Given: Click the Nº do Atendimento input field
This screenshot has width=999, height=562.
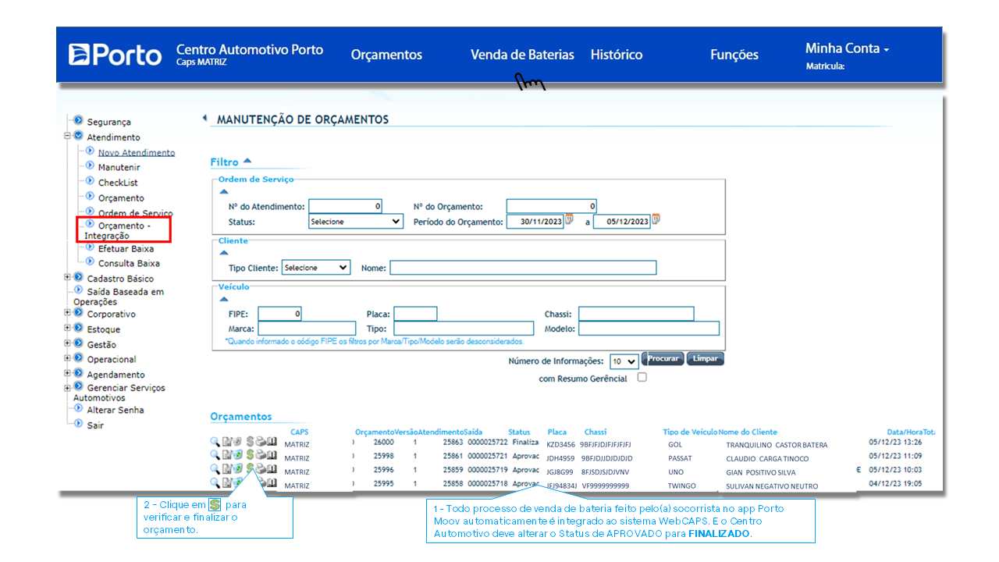Looking at the screenshot, I should click(x=346, y=206).
